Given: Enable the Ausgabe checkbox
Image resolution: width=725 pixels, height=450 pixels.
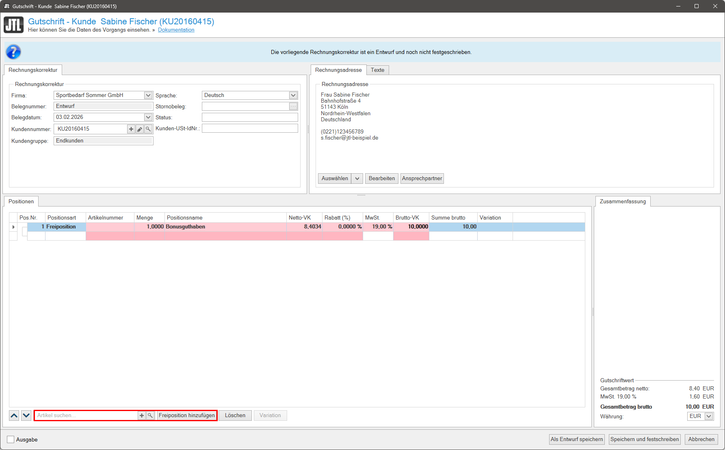Looking at the screenshot, I should 11,439.
